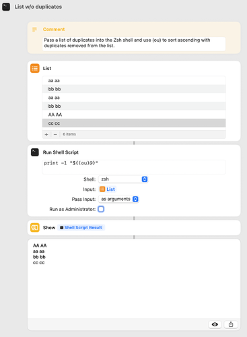Select the AA AA list item
The width and height of the screenshot is (247, 337).
point(134,115)
